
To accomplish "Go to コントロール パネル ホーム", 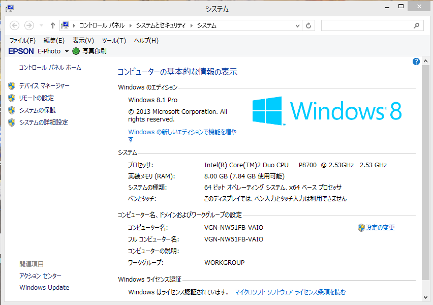I will coord(50,68).
